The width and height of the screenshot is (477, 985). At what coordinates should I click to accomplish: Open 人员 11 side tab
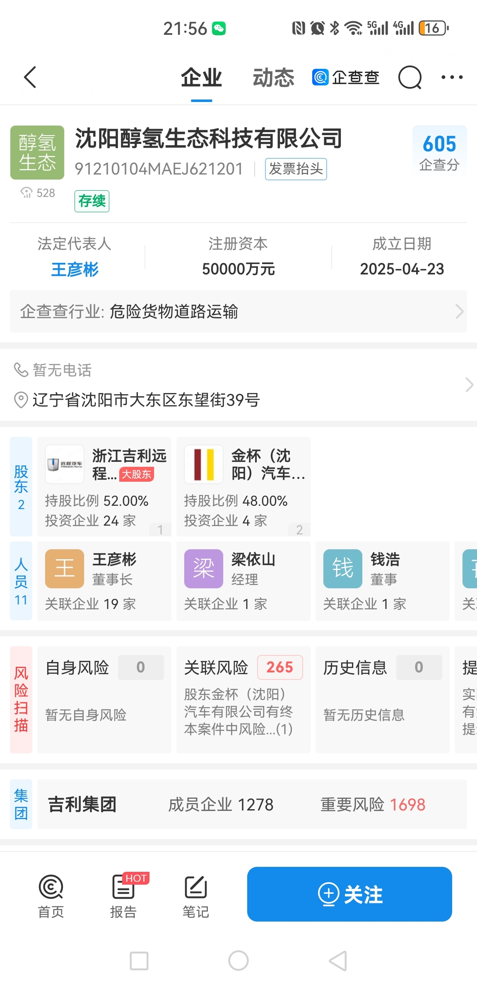(x=21, y=581)
